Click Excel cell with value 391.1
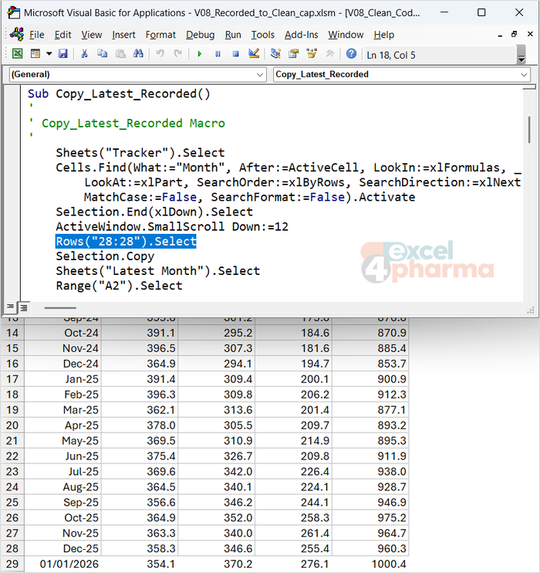Viewport: 540px width, 573px height. [140, 333]
